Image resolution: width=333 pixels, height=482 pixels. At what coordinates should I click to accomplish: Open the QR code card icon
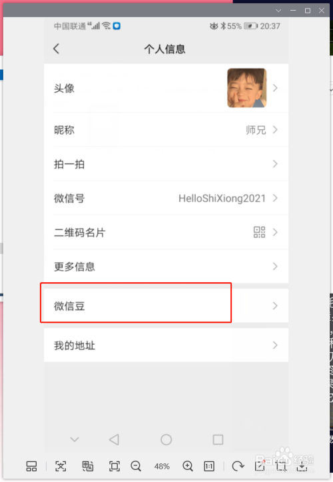click(259, 232)
